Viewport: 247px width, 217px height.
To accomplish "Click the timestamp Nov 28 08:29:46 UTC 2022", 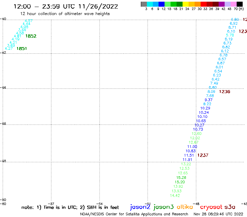I will pyautogui.click(x=218, y=214).
